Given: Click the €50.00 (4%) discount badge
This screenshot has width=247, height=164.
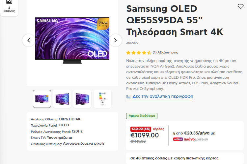Looking at the screenshot, I should pyautogui.click(x=141, y=129).
